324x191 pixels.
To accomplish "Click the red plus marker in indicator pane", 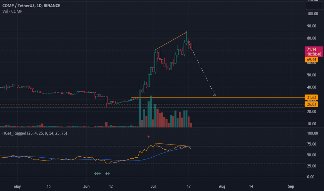I will pos(149,137).
